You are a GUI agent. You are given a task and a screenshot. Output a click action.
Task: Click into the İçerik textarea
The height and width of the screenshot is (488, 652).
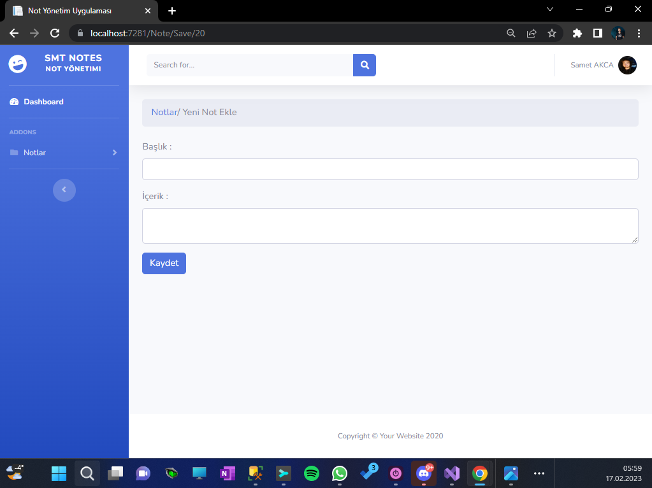(390, 226)
